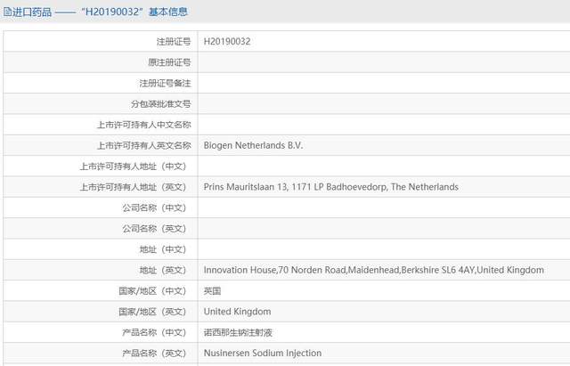Image resolution: width=570 pixels, height=366 pixels.
Task: Click the 产品名称（中文） label
Action: pos(154,332)
